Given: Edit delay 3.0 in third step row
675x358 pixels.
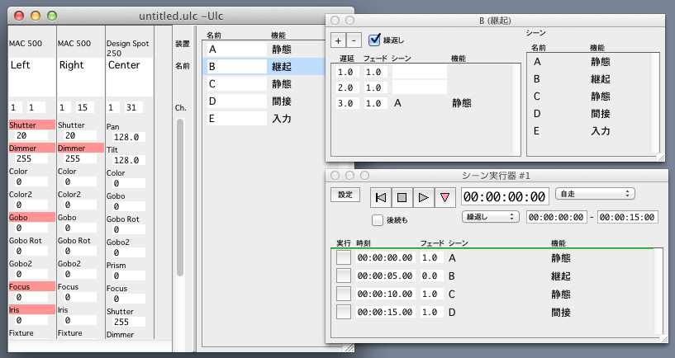Looking at the screenshot, I should [348, 103].
